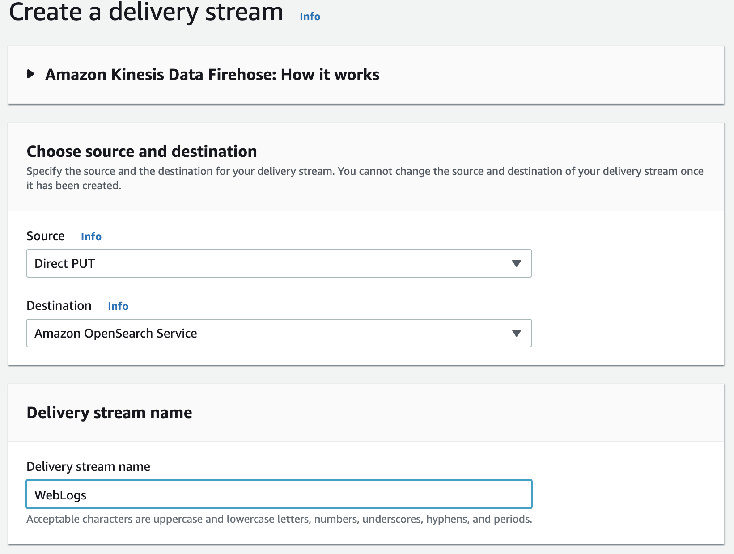Click the 'Specify the source and the destination' description
Image resolution: width=734 pixels, height=554 pixels.
point(365,178)
